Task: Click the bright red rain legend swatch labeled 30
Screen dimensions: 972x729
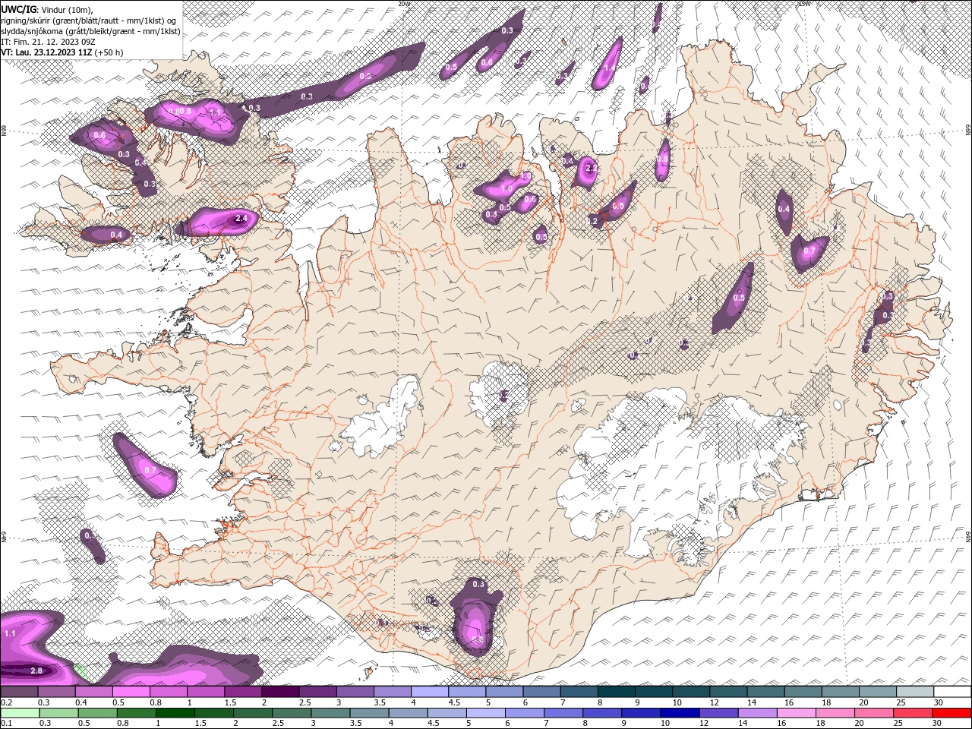Action: [953, 713]
